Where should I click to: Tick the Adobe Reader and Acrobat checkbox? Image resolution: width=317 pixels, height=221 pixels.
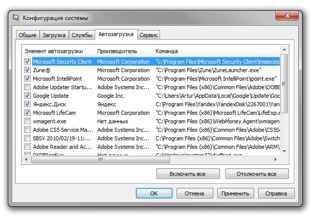pyautogui.click(x=27, y=147)
